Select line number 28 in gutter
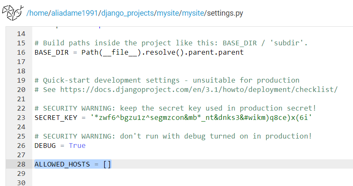 click(21, 164)
